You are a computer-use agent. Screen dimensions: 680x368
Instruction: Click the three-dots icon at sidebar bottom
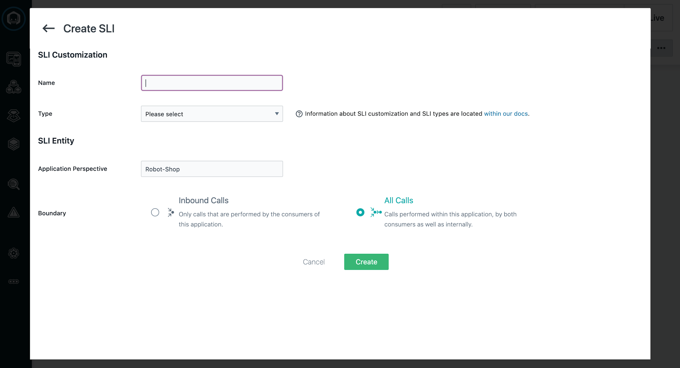[13, 281]
